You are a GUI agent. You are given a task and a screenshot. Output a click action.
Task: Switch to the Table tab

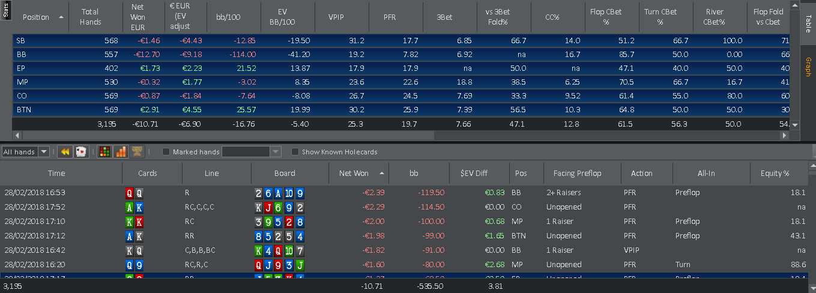pos(808,23)
